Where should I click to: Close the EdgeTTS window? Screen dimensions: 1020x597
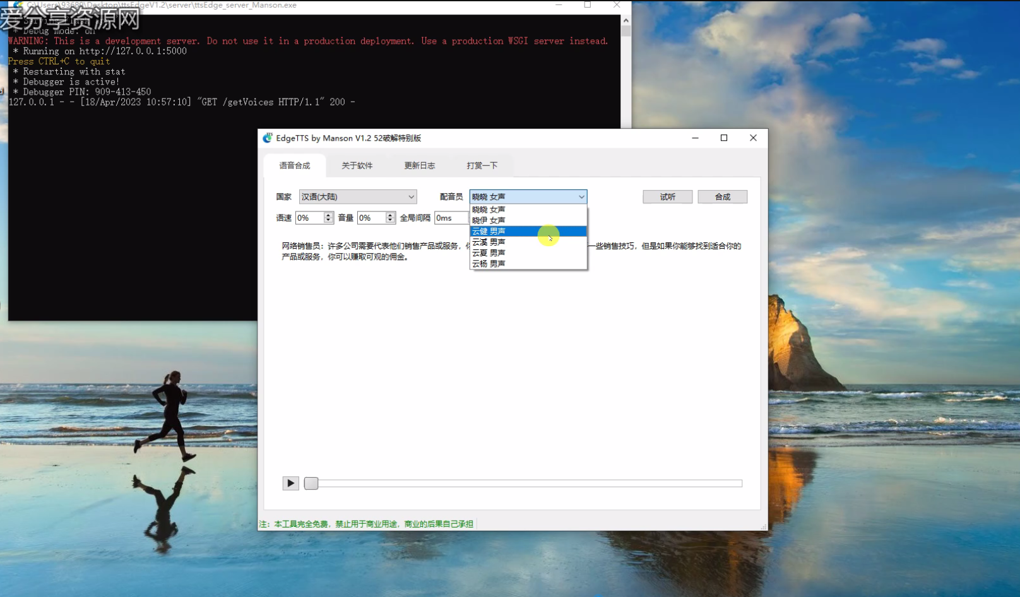tap(753, 138)
